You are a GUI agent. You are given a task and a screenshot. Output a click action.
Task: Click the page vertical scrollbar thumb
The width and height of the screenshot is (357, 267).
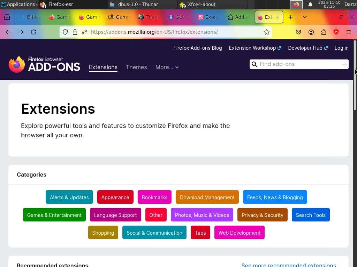355,75
